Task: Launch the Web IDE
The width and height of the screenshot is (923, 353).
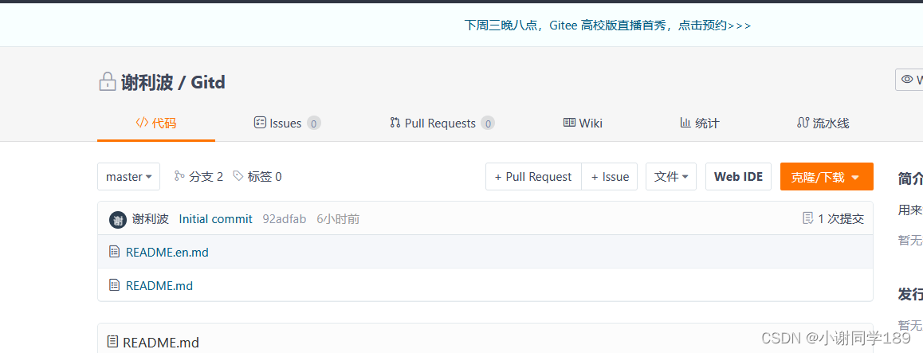Action: coord(738,177)
